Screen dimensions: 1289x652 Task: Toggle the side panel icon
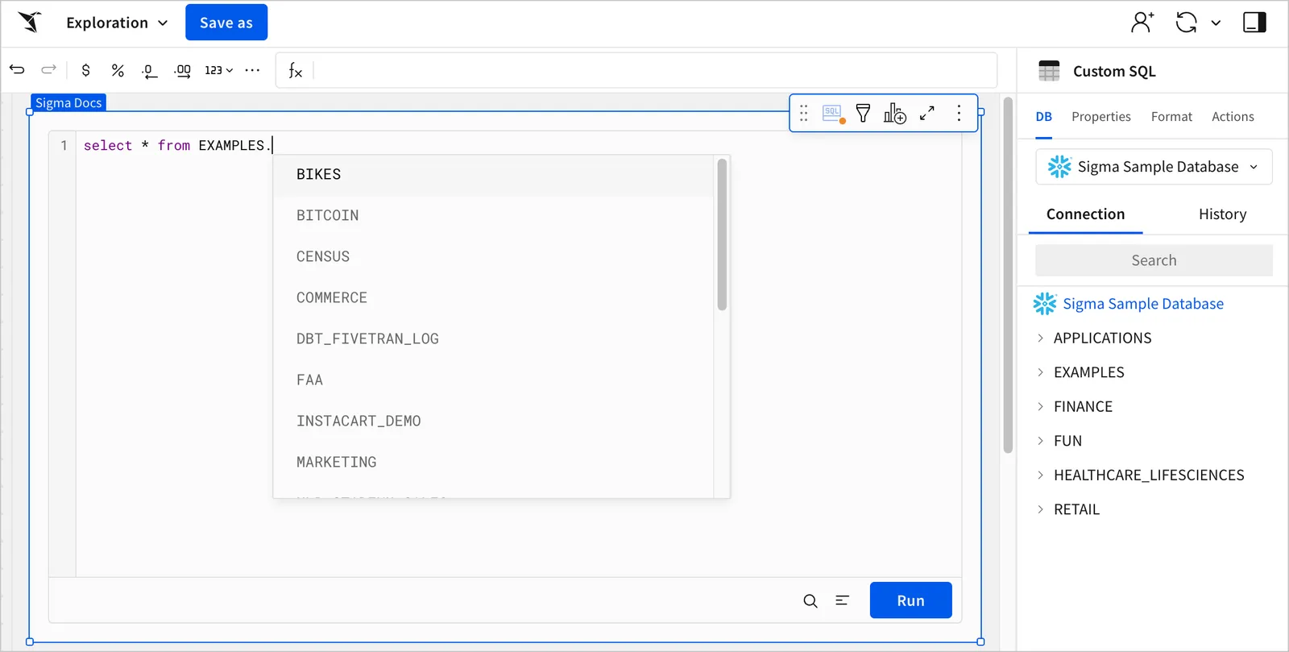coord(1254,23)
